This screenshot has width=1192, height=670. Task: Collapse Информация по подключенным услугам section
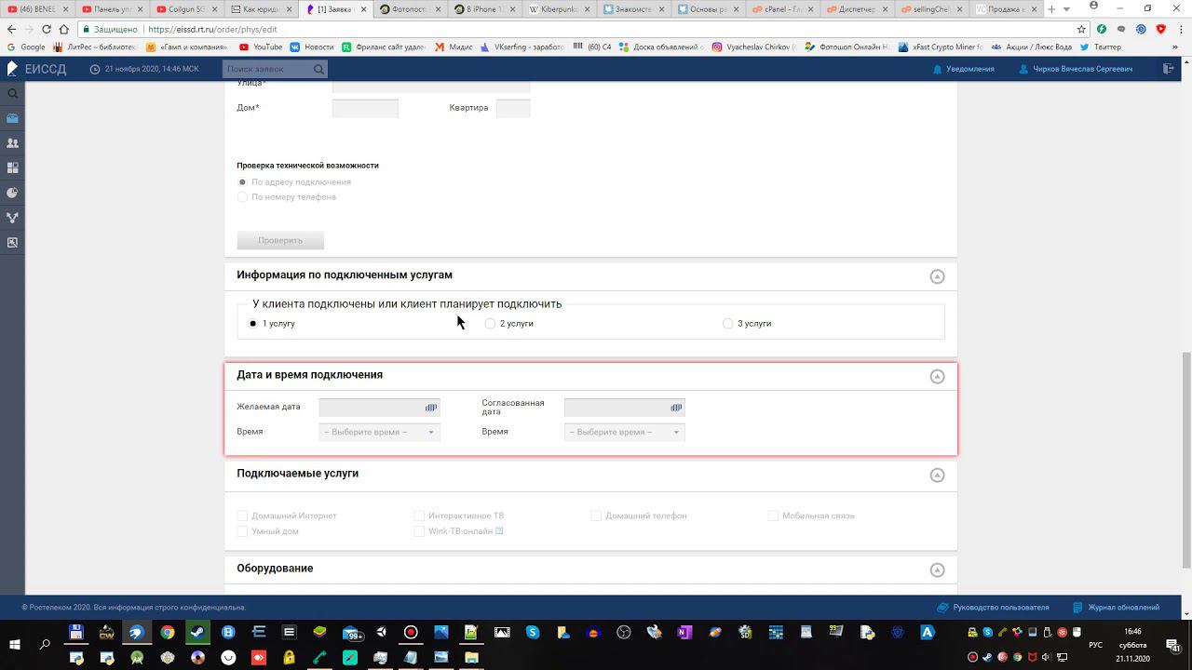(x=938, y=276)
